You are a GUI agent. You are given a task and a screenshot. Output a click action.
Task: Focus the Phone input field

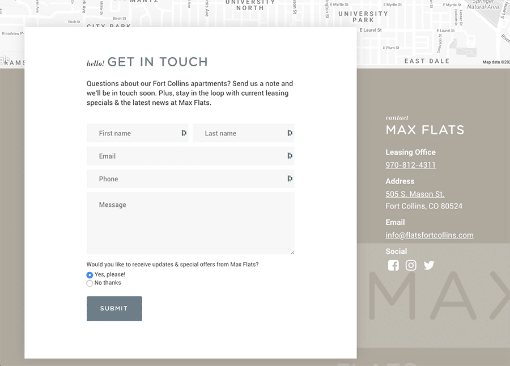[x=190, y=178]
